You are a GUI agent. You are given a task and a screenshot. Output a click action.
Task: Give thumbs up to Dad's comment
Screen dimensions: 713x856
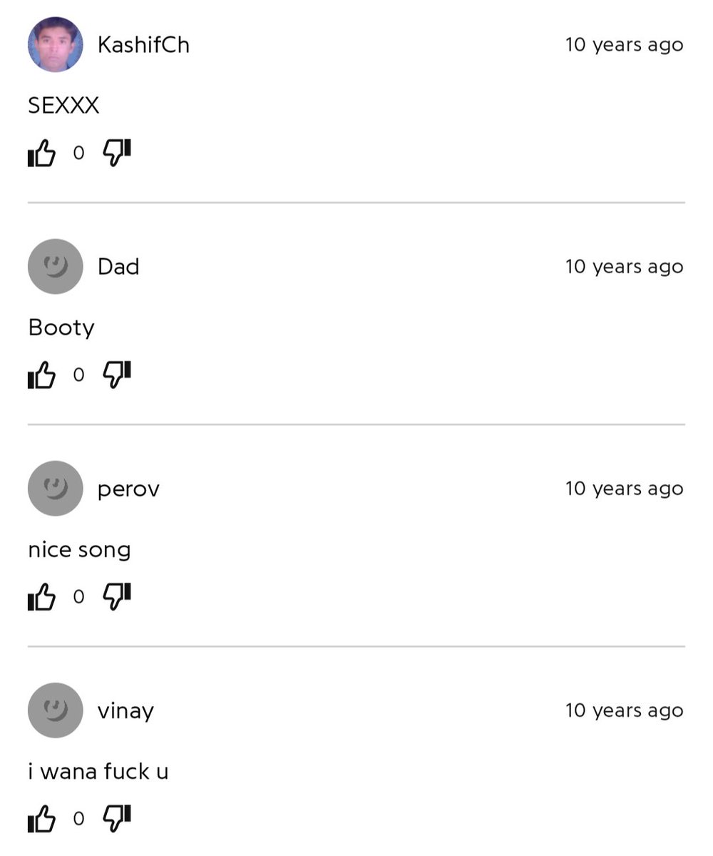tap(41, 374)
